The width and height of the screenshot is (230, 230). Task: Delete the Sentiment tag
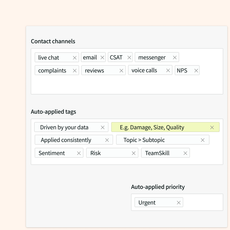click(x=79, y=153)
